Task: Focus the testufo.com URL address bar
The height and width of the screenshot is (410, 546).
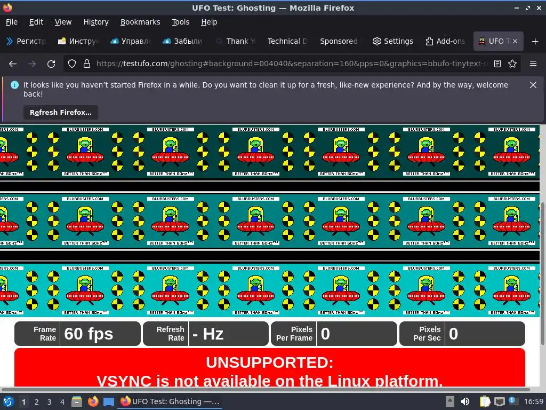Action: coord(292,64)
